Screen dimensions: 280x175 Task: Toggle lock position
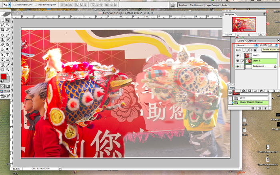(251, 50)
